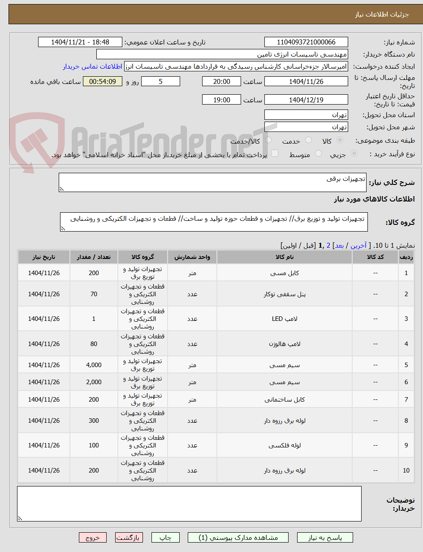Viewport: 423px width, 552px height.
Task: Click the نام دستگاه خریدار field
Action: tap(222, 54)
